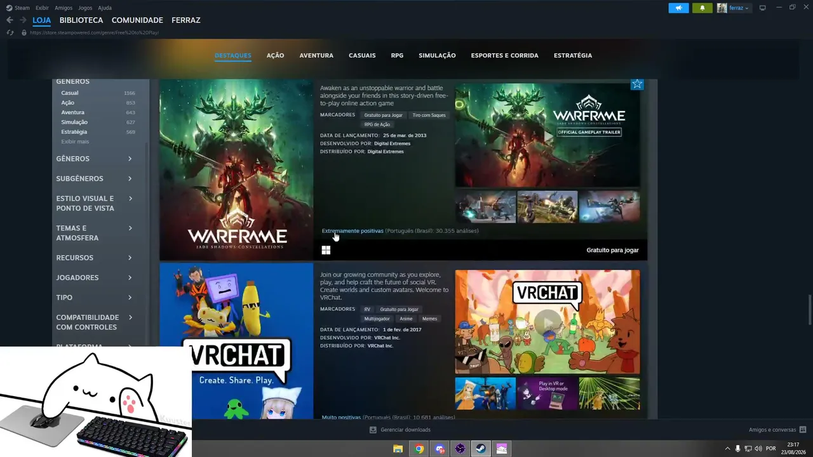The width and height of the screenshot is (813, 457).
Task: Click Exibir mais under genres
Action: [x=75, y=142]
